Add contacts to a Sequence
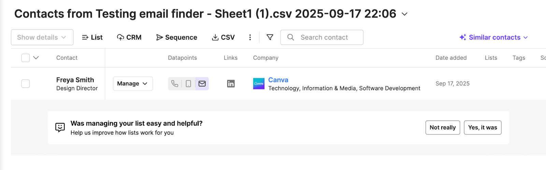 point(177,37)
